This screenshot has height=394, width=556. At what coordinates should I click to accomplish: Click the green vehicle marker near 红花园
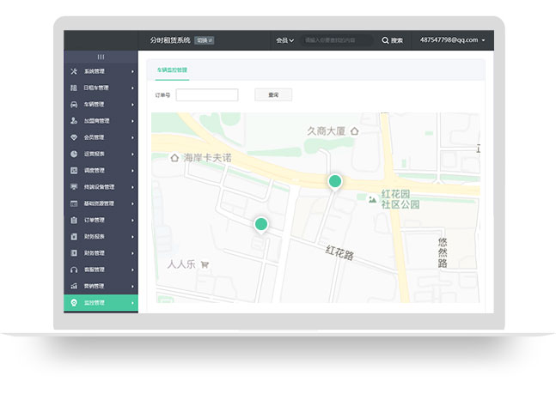(335, 181)
